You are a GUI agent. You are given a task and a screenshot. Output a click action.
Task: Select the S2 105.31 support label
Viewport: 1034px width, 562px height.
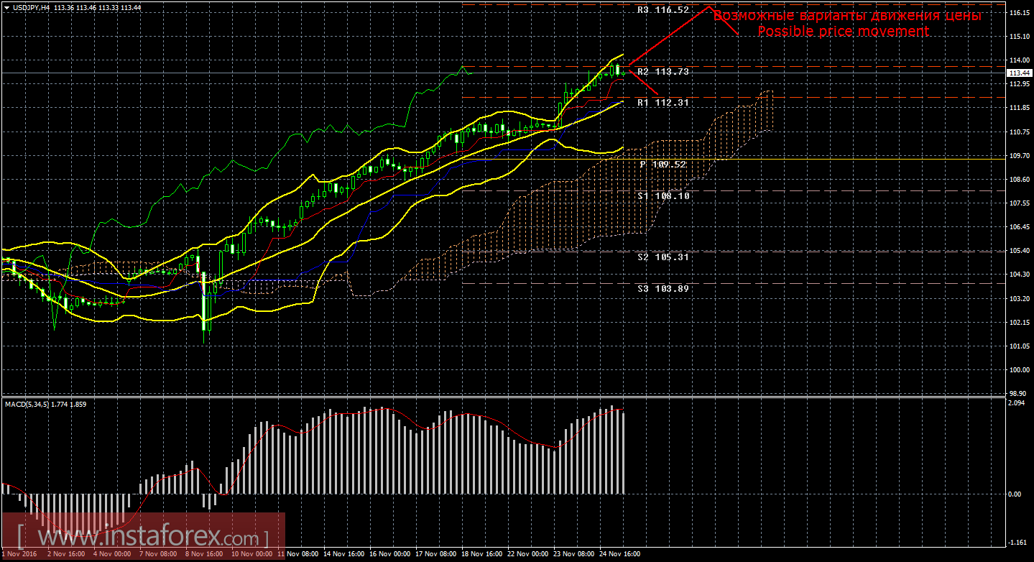[x=663, y=257]
